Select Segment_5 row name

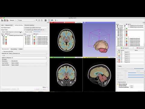[127, 60]
